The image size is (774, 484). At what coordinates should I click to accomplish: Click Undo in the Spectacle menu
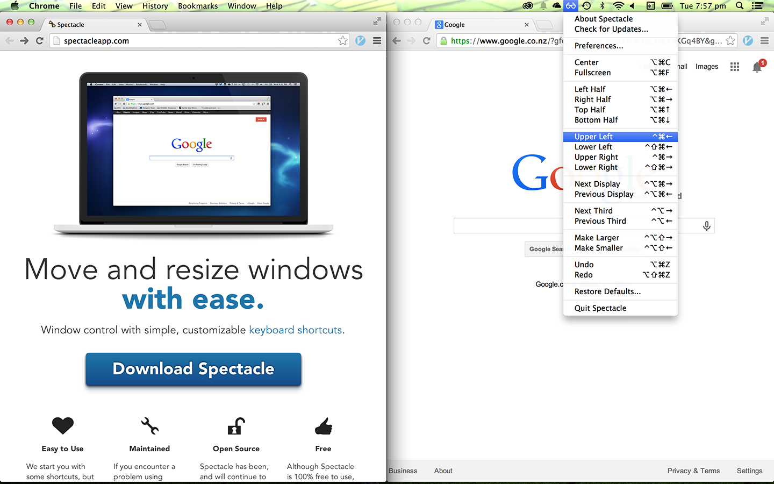pyautogui.click(x=620, y=265)
